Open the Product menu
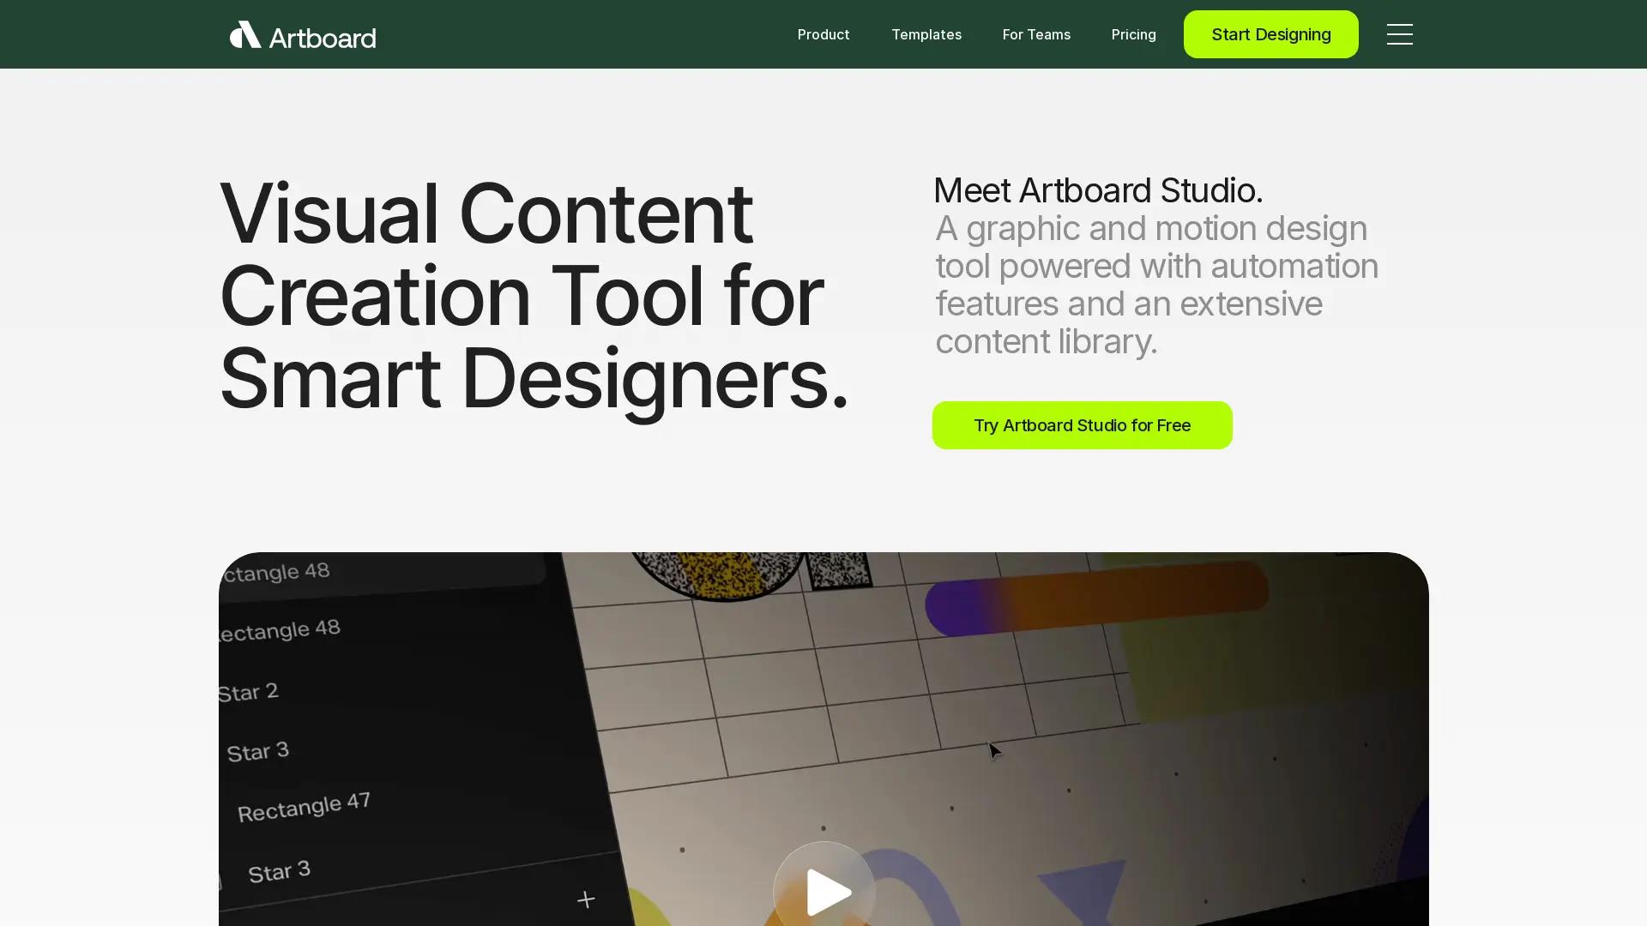 tap(823, 34)
